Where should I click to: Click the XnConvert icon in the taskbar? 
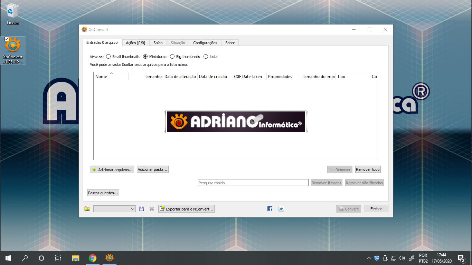[x=109, y=258]
